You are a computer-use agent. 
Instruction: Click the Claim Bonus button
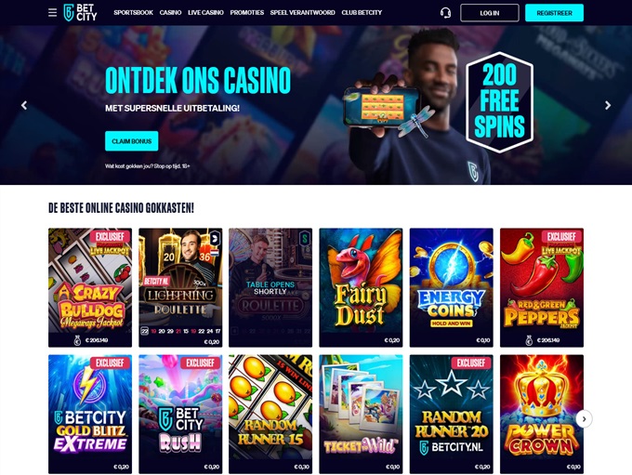(x=131, y=141)
